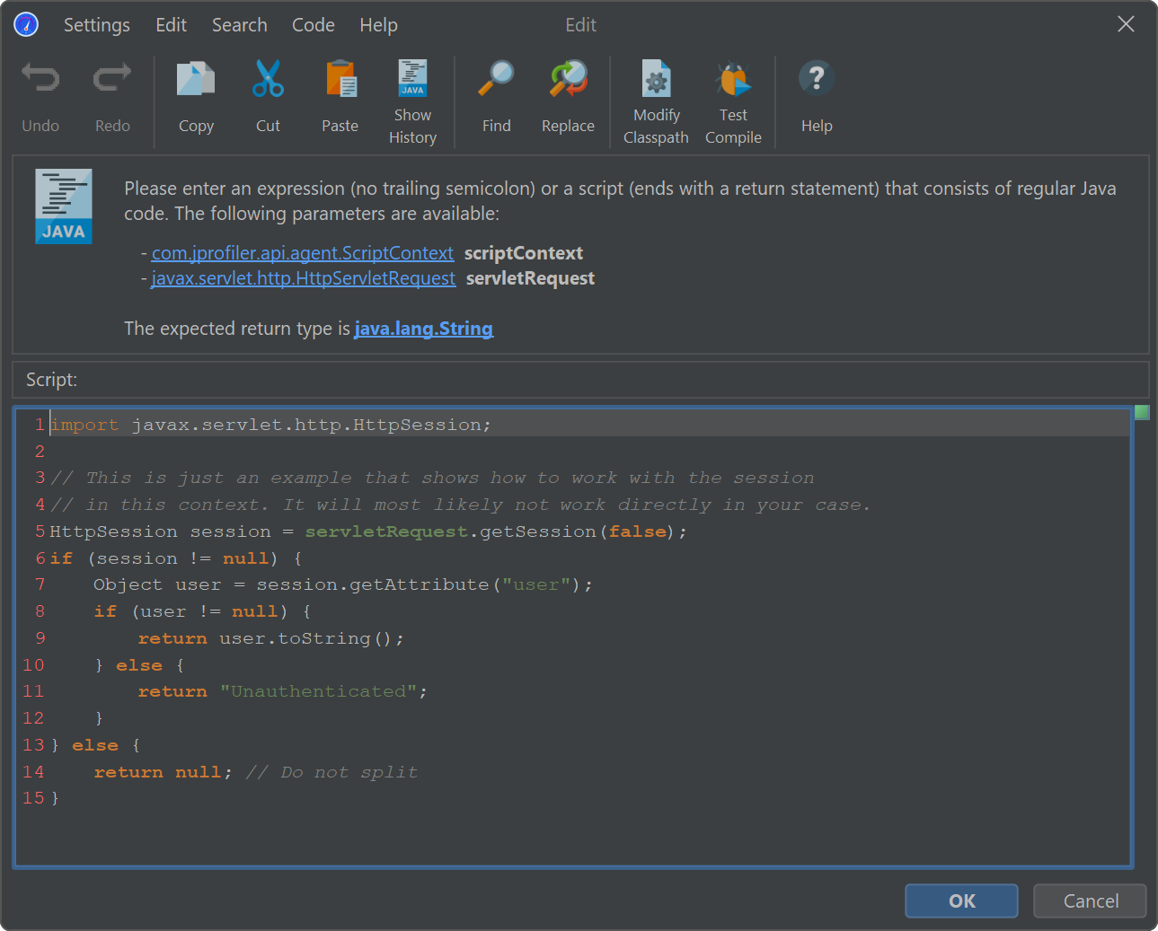1158x931 pixels.
Task: Click the session.getAttribute("user") line
Action: pyautogui.click(x=343, y=584)
